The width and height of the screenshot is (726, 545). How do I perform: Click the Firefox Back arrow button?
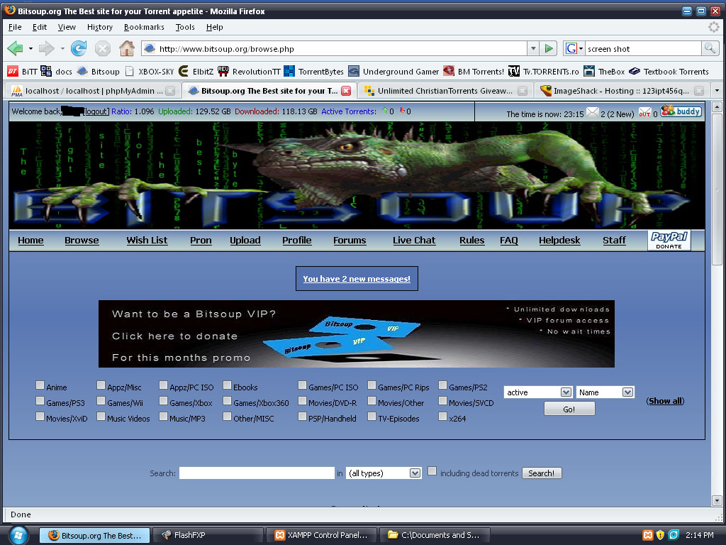(x=16, y=48)
